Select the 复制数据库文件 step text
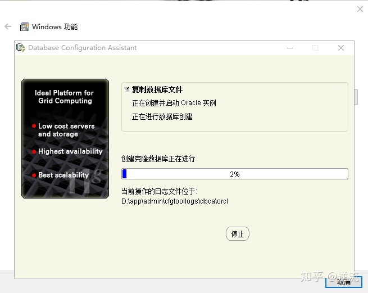The image size is (368, 293). click(157, 89)
